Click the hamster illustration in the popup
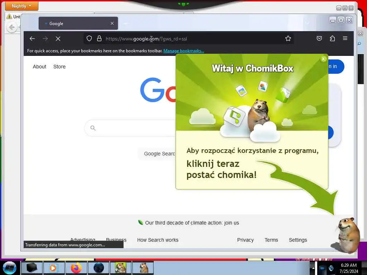 tap(258, 116)
